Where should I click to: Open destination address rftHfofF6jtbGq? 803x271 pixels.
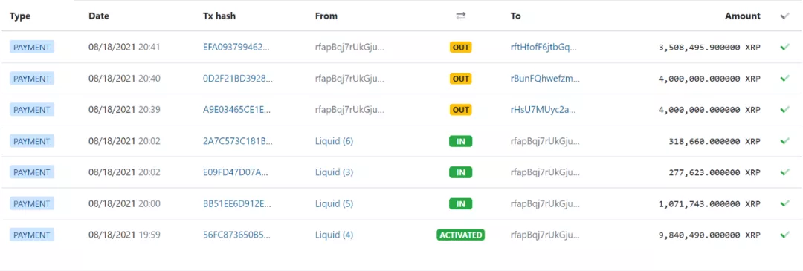click(544, 47)
